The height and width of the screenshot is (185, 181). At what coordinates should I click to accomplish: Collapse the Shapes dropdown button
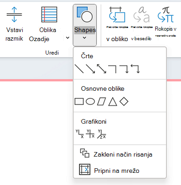(x=85, y=25)
